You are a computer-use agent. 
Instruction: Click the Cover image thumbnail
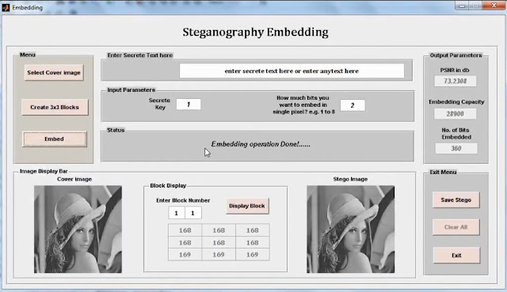click(78, 229)
